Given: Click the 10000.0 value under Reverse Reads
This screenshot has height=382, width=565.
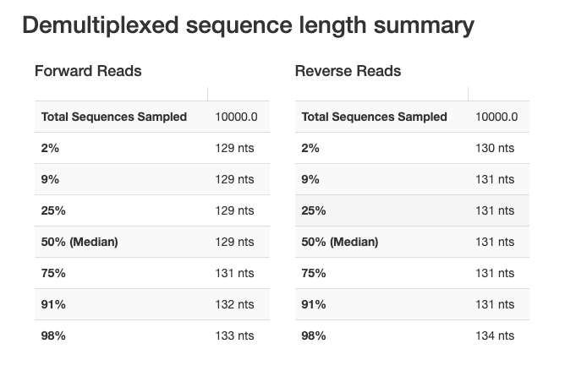Looking at the screenshot, I should (x=496, y=117).
